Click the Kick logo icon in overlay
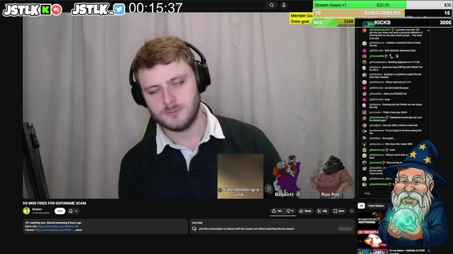Screen dimensions: 453x254 [x=45, y=10]
